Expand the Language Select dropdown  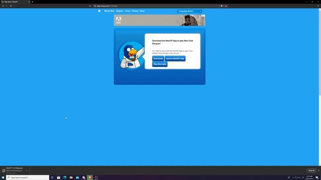click(190, 11)
